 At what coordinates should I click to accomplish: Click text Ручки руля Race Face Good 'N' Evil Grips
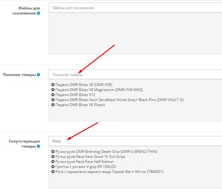[90, 157]
